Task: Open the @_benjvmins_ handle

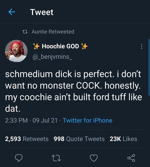Action: [x=52, y=57]
